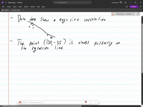Click the Search (Alt+Q) box

click(72, 3)
